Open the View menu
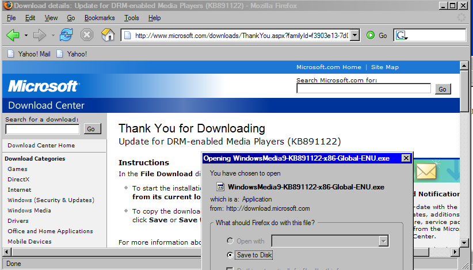 tap(51, 18)
